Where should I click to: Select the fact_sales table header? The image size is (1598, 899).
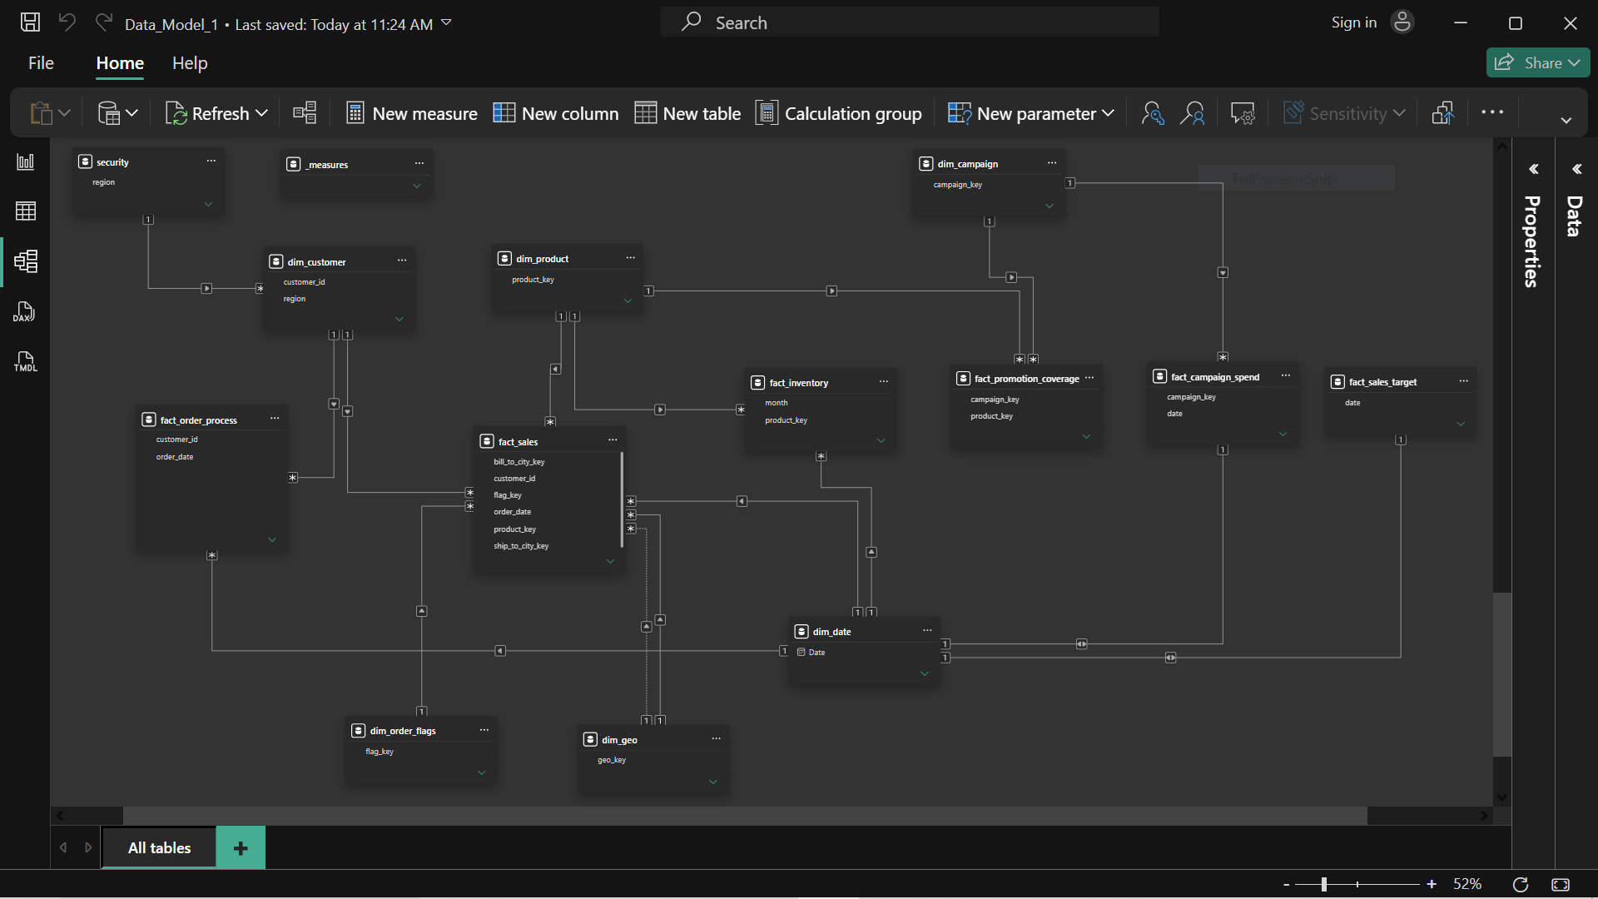coord(549,441)
